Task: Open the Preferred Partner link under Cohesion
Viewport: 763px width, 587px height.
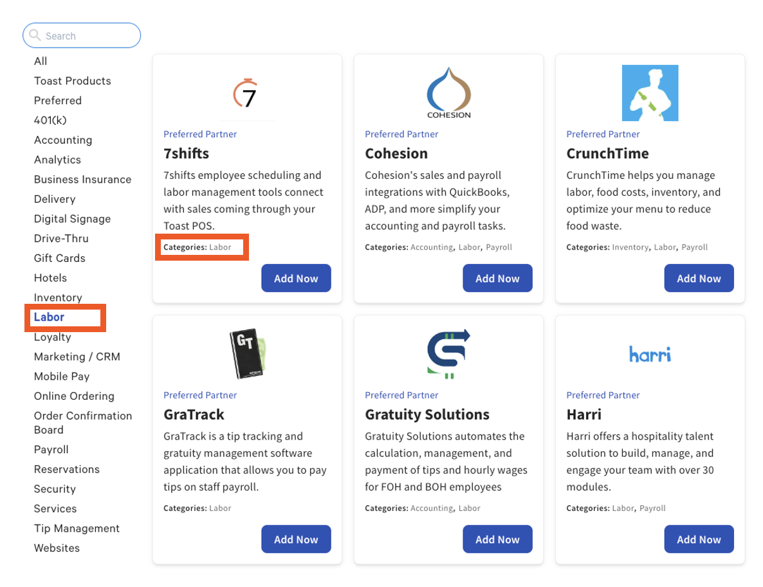Action: [401, 134]
